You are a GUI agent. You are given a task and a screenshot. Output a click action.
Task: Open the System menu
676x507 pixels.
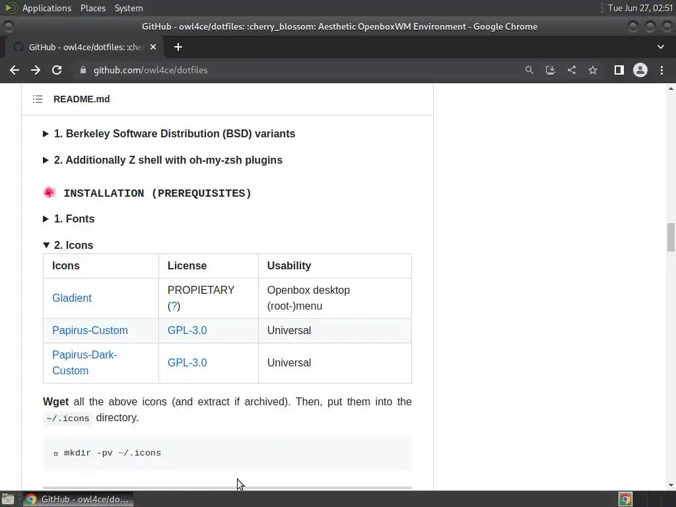click(129, 8)
